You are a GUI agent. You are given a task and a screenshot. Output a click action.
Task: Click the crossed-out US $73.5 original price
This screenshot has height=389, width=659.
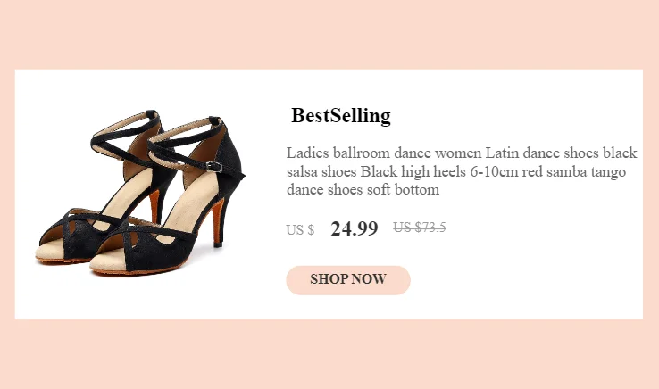[420, 228]
